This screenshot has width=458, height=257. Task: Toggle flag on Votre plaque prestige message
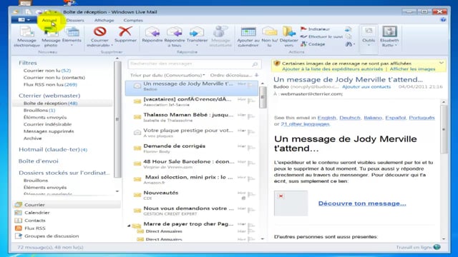click(250, 131)
